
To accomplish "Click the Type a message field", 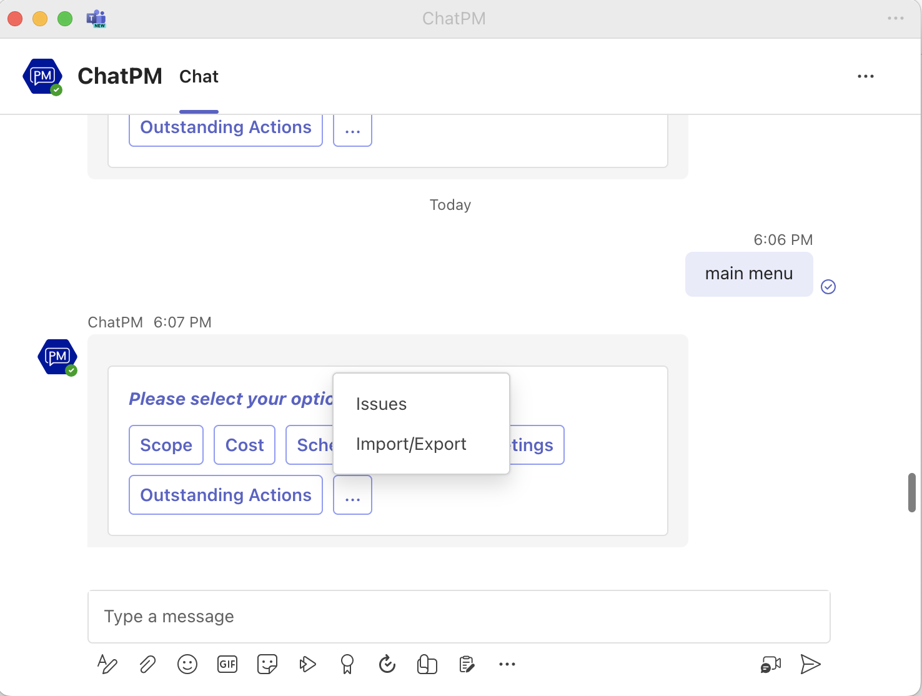I will 459,617.
